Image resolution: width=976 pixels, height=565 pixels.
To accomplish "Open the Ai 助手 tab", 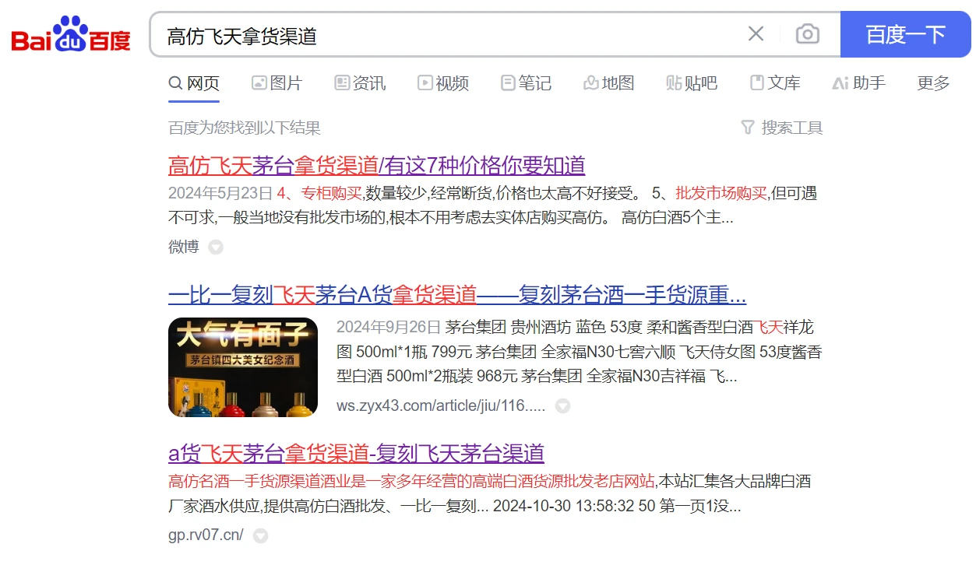I will [x=858, y=82].
